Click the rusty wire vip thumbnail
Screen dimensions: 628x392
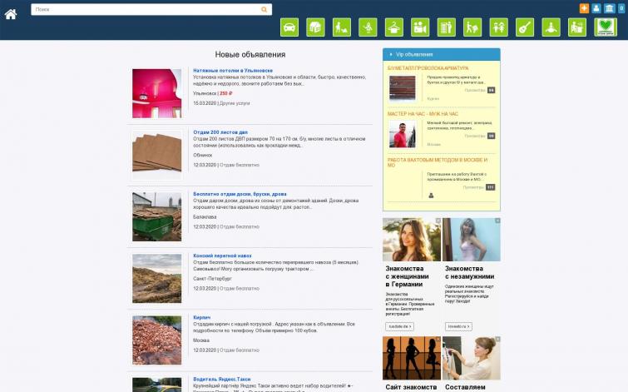pyautogui.click(x=403, y=87)
